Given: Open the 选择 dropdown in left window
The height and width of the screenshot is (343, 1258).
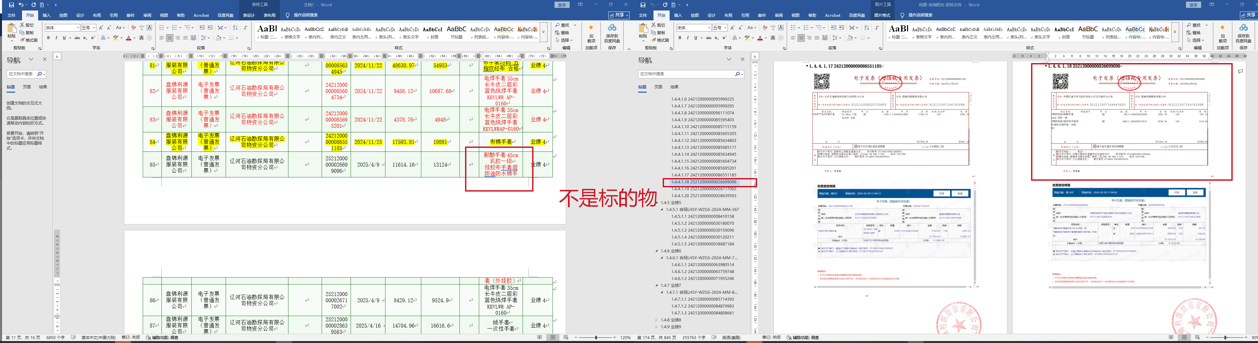Looking at the screenshot, I should tap(565, 40).
